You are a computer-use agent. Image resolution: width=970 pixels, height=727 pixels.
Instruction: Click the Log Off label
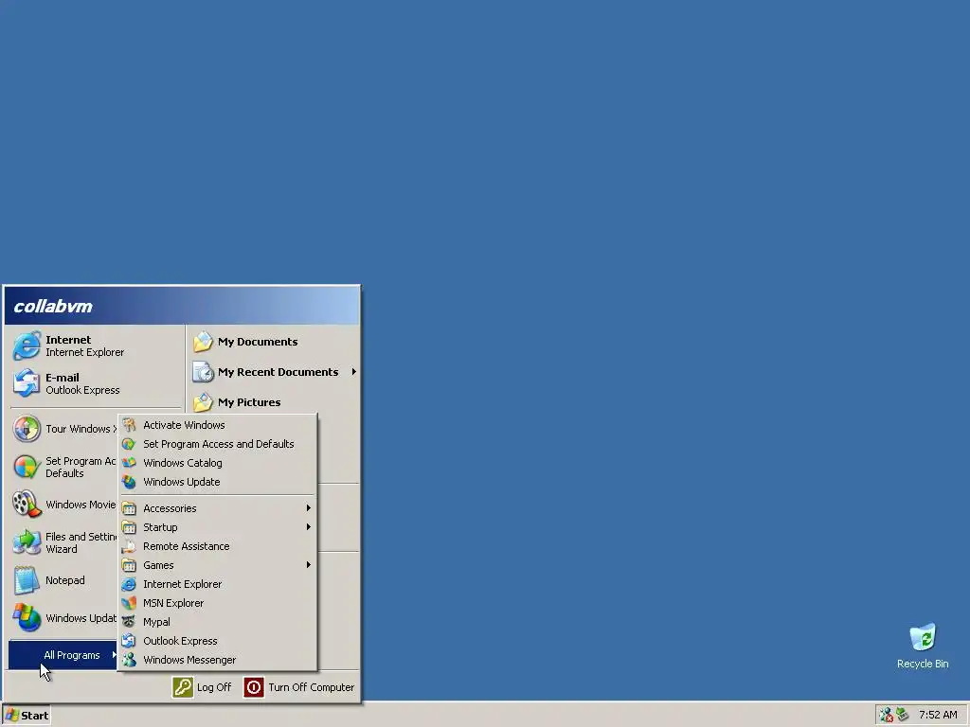(x=214, y=687)
